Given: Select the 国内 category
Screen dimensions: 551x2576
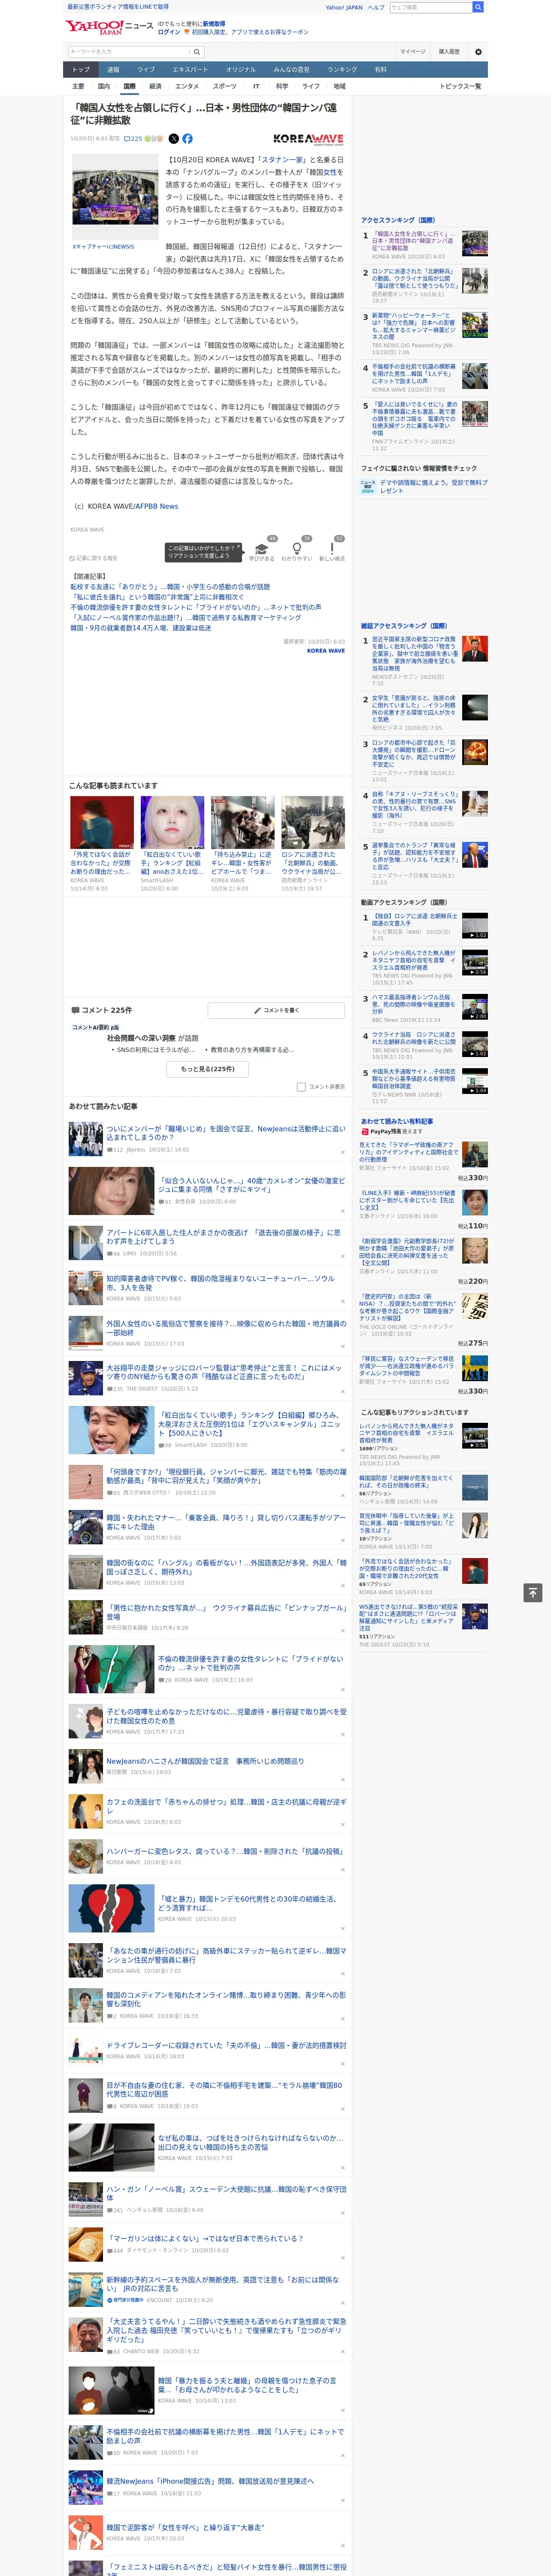Looking at the screenshot, I should (103, 86).
